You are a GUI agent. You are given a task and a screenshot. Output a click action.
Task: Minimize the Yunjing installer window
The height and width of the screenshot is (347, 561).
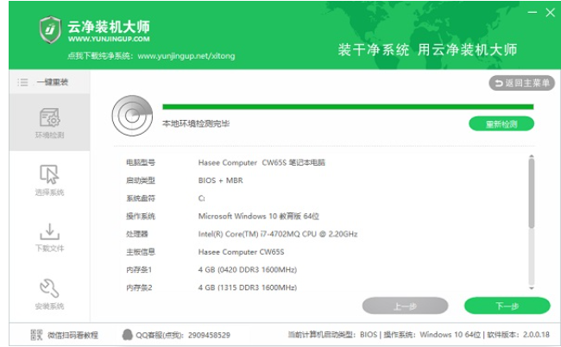533,13
